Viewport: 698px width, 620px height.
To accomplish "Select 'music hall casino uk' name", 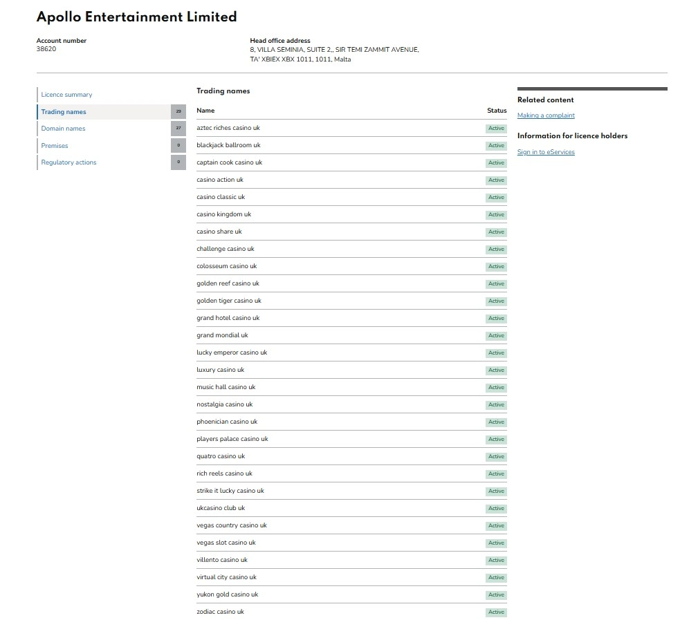I will point(226,387).
